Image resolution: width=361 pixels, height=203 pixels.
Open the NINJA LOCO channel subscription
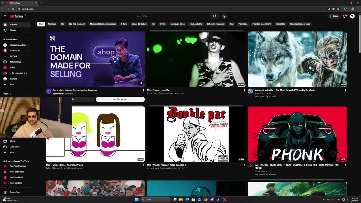(16, 62)
